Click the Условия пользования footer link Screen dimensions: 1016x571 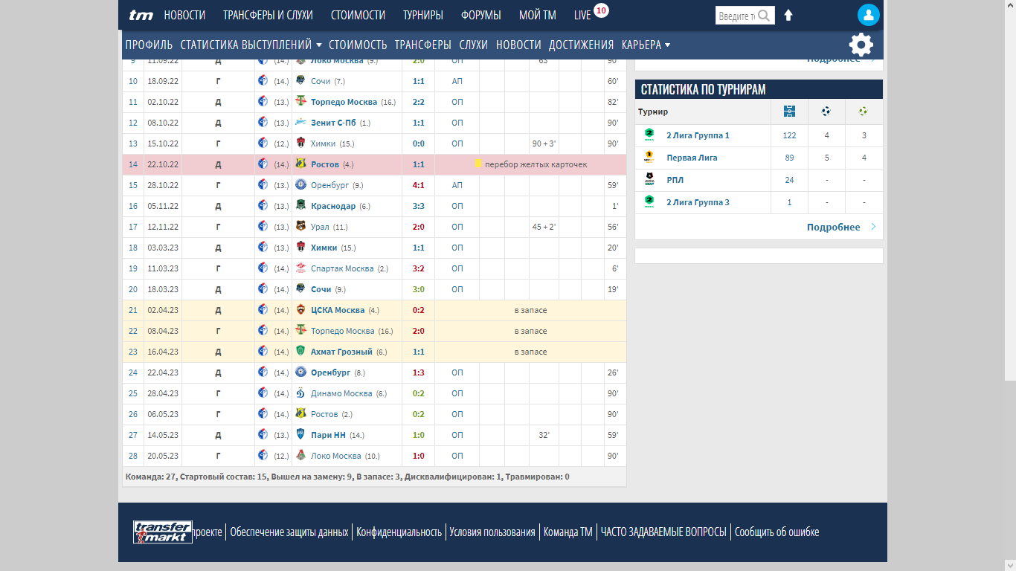(492, 532)
